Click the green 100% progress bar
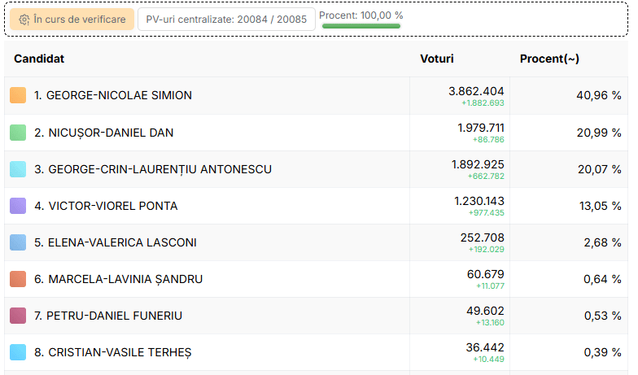 tap(361, 26)
